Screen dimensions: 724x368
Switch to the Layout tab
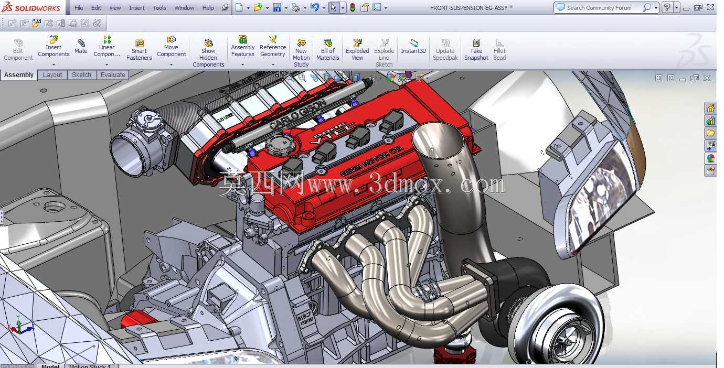tap(52, 75)
